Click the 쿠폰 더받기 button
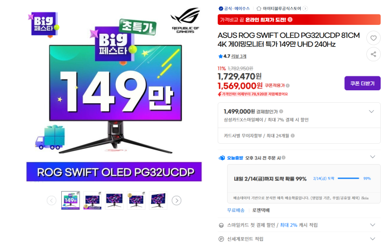386x244 pixels. [363, 84]
